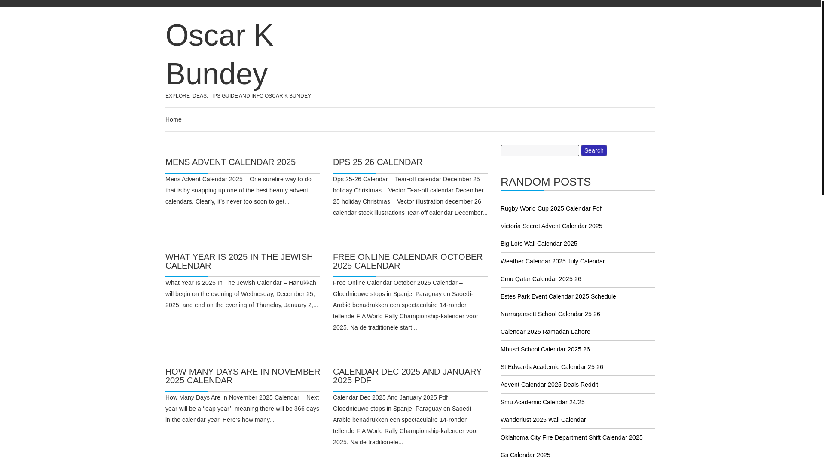
Task: Click the Dps 25-26 Calendar excerpt text
Action: [410, 196]
